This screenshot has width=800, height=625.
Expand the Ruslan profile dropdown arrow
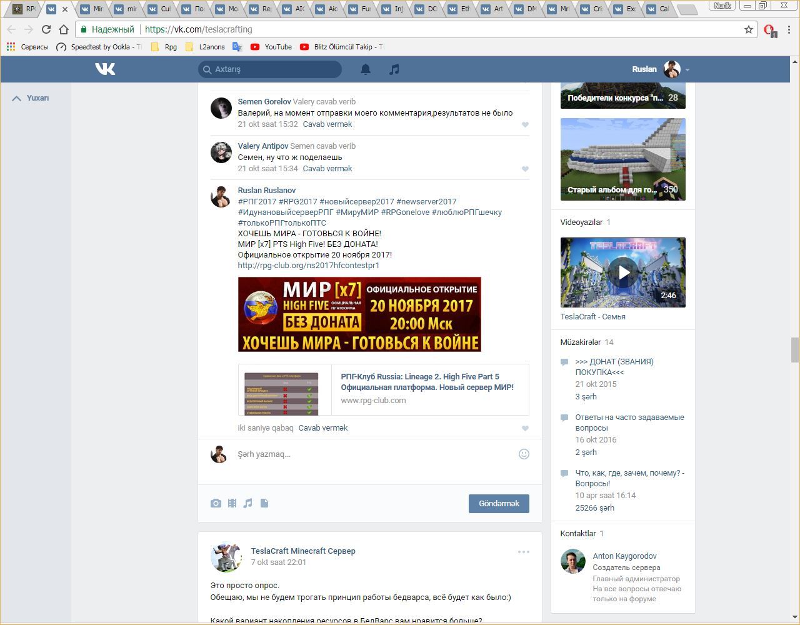(687, 70)
